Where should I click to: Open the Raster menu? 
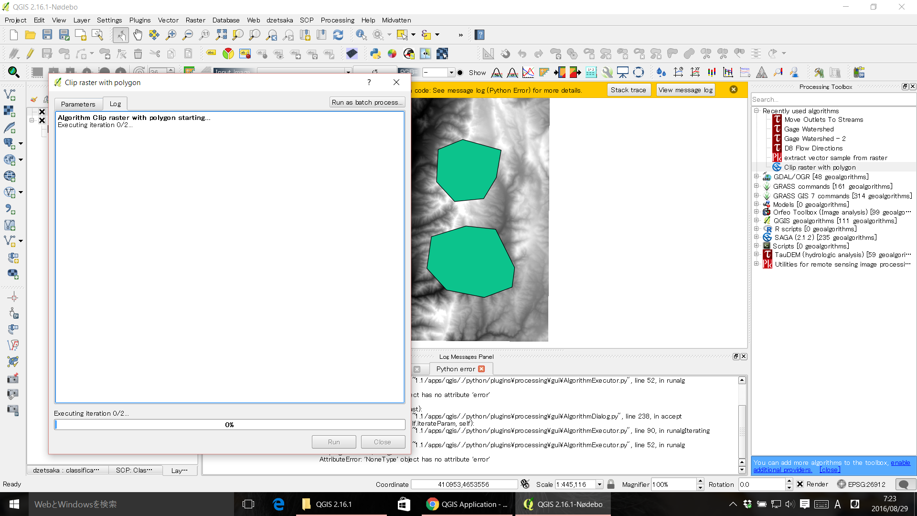tap(195, 20)
